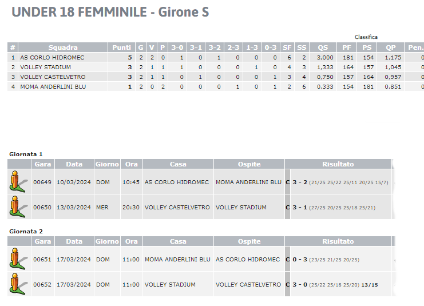Click the QS column header in Classifica
The width and height of the screenshot is (424, 306).
[x=323, y=47]
